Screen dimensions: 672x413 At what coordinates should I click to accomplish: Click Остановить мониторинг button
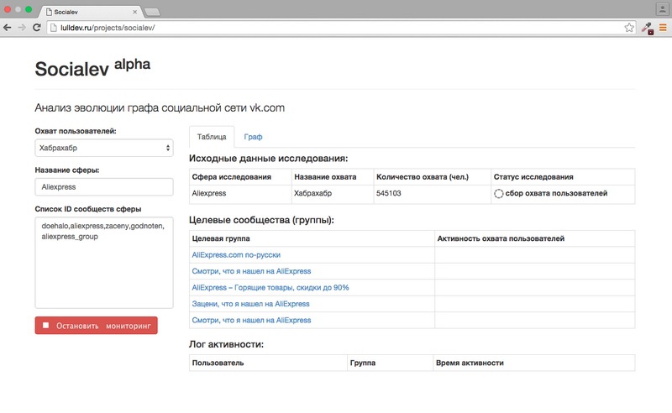(x=96, y=326)
